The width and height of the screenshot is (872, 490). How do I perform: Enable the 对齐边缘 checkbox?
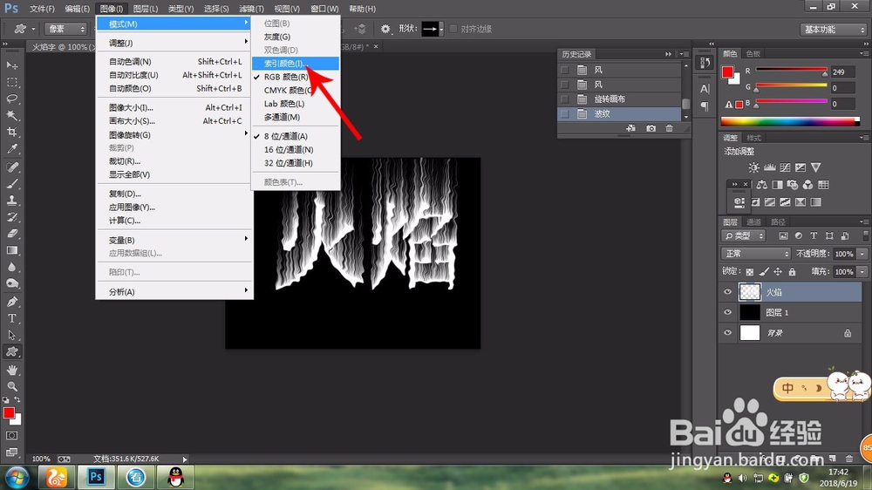point(453,29)
